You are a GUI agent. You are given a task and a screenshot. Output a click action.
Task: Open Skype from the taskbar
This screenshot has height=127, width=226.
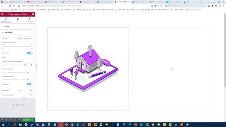point(78,125)
